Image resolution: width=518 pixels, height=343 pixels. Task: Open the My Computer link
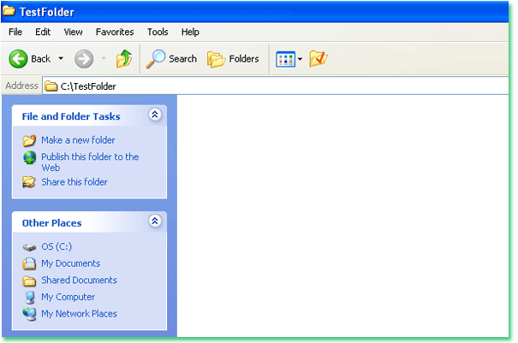click(x=68, y=297)
